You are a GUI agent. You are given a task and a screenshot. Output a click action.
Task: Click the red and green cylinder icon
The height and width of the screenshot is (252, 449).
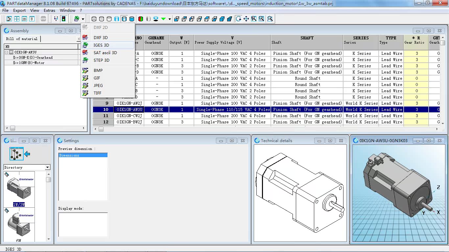(141, 19)
